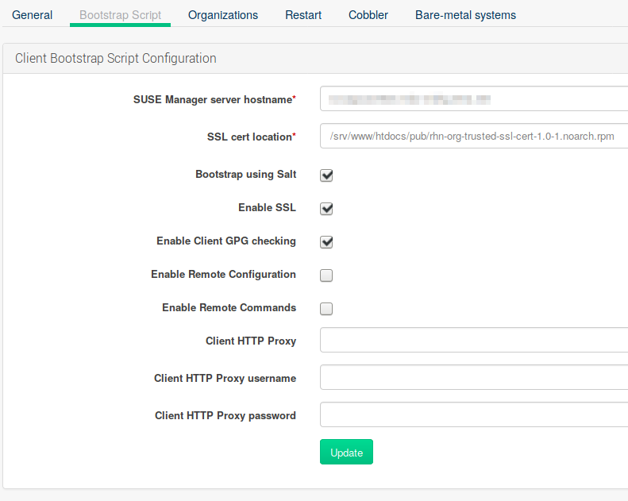Focus the SSL cert location input
Screen dimensions: 628x501
[473, 137]
